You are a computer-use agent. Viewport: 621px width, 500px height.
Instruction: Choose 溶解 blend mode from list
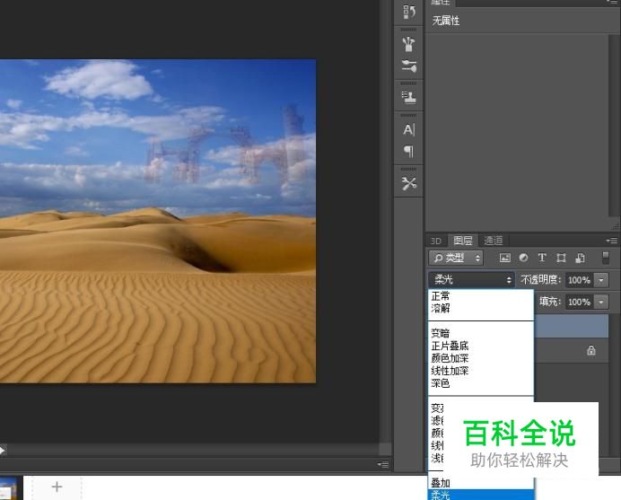pyautogui.click(x=481, y=308)
